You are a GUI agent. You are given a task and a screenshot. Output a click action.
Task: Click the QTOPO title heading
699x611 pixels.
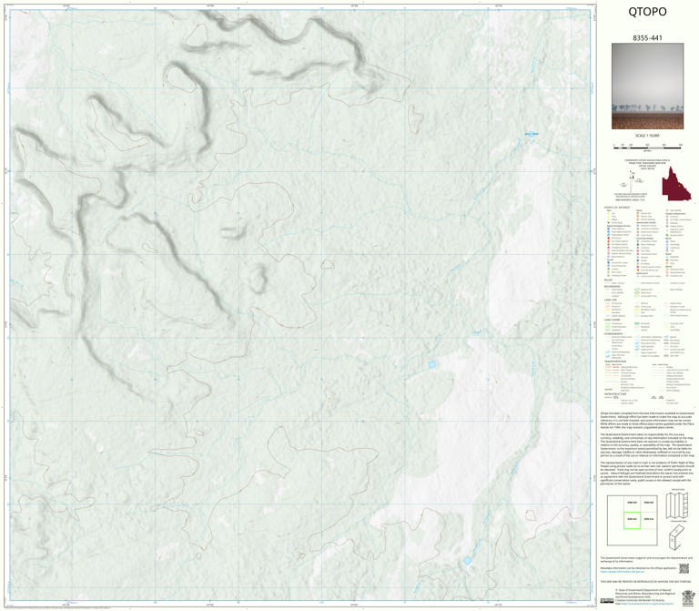[647, 12]
